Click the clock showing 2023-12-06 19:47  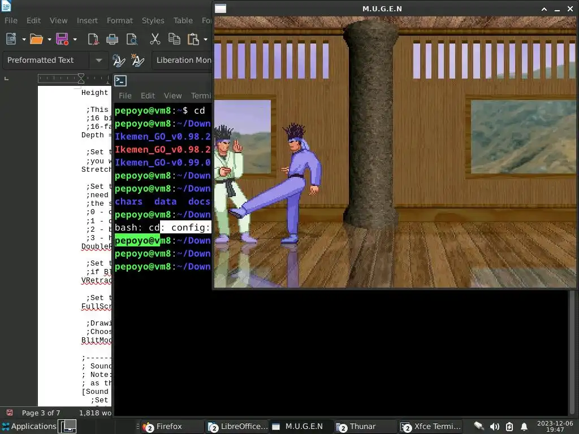555,426
